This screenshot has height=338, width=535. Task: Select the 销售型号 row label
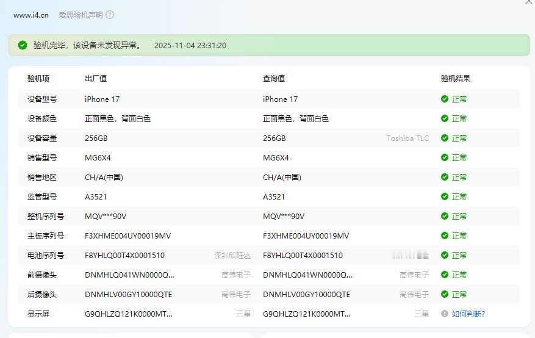(x=42, y=157)
